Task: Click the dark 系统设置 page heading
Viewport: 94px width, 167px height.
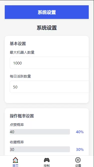Action: pyautogui.click(x=47, y=28)
